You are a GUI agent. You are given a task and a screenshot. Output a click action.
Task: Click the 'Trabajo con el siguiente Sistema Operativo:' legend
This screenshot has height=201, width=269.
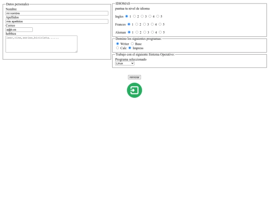click(145, 55)
